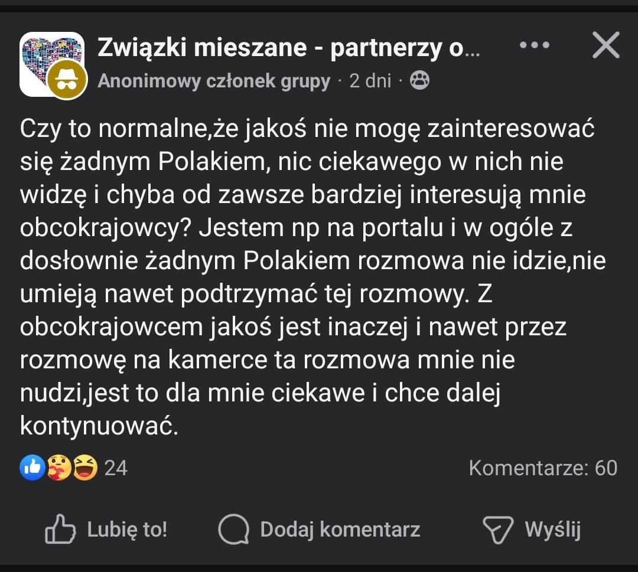Screen dimensions: 638x572
Task: Click the hugging-heart Care reaction emoji
Action: [60, 468]
